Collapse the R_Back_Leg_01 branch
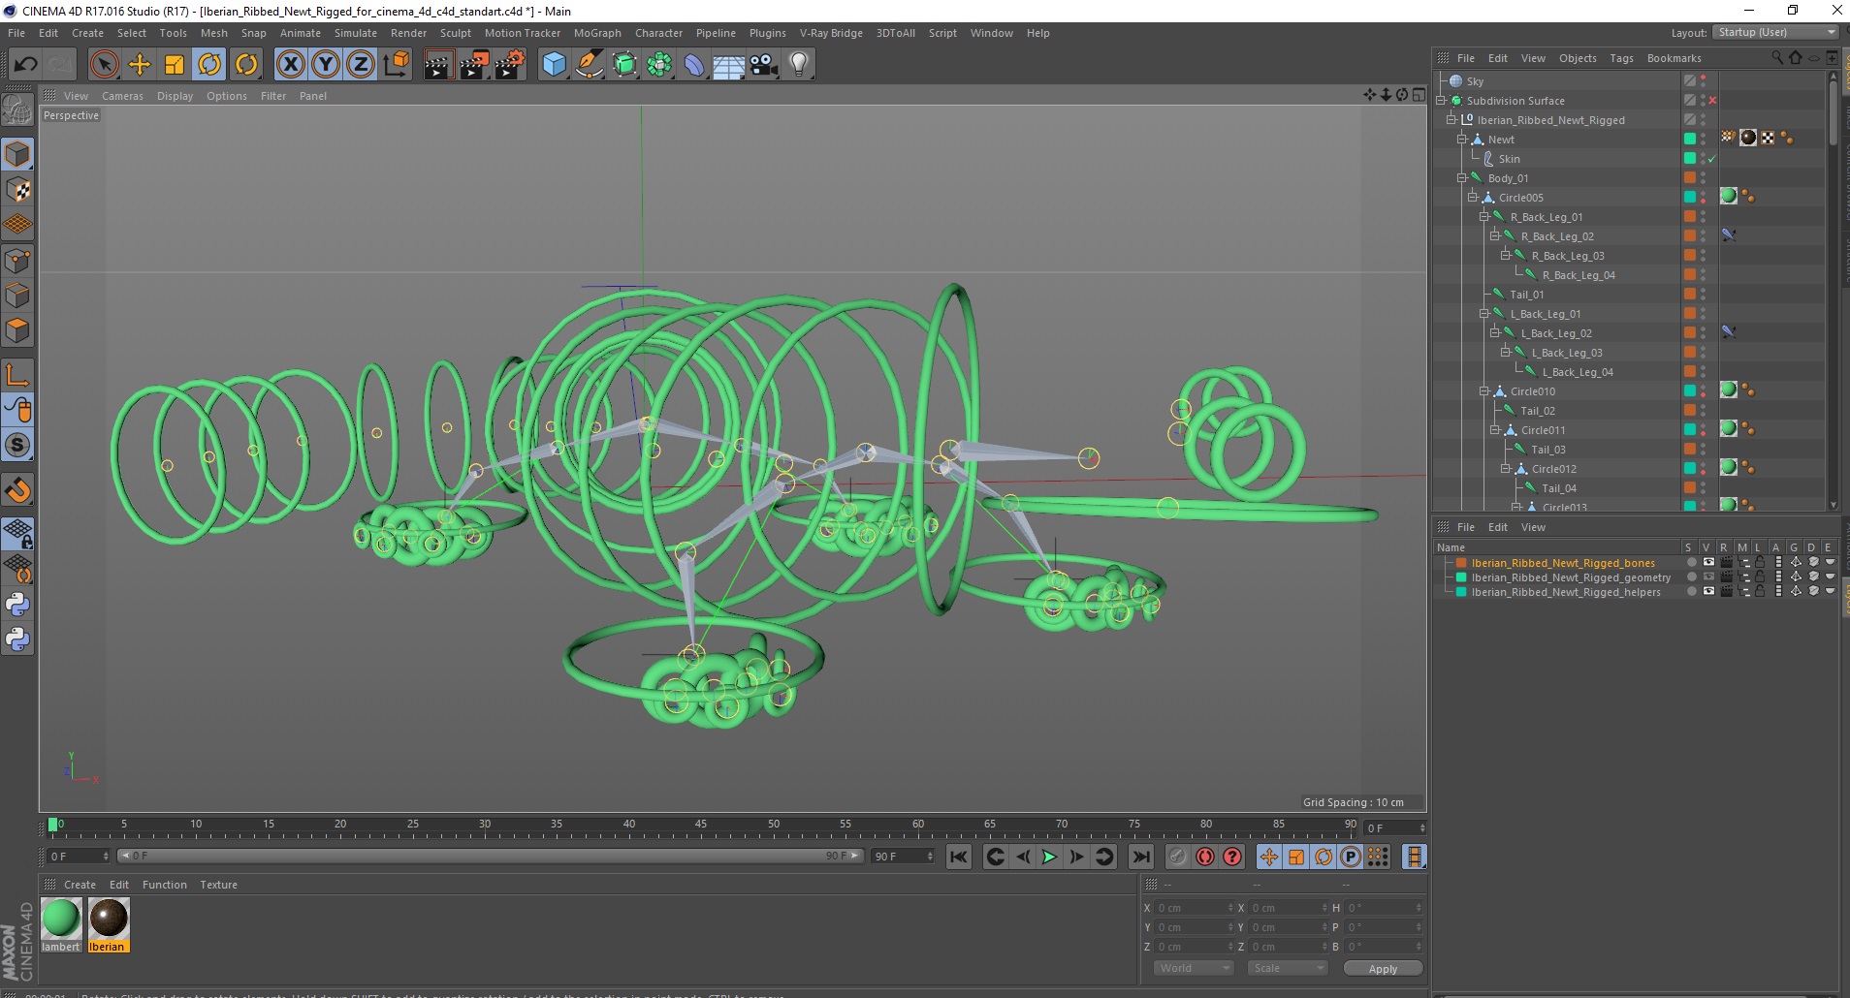This screenshot has width=1850, height=998. click(x=1483, y=217)
